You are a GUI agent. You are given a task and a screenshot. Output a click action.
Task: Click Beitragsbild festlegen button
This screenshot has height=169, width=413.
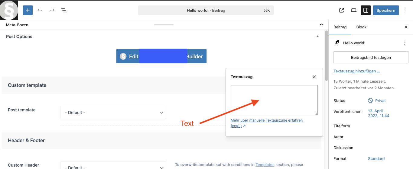pos(371,57)
